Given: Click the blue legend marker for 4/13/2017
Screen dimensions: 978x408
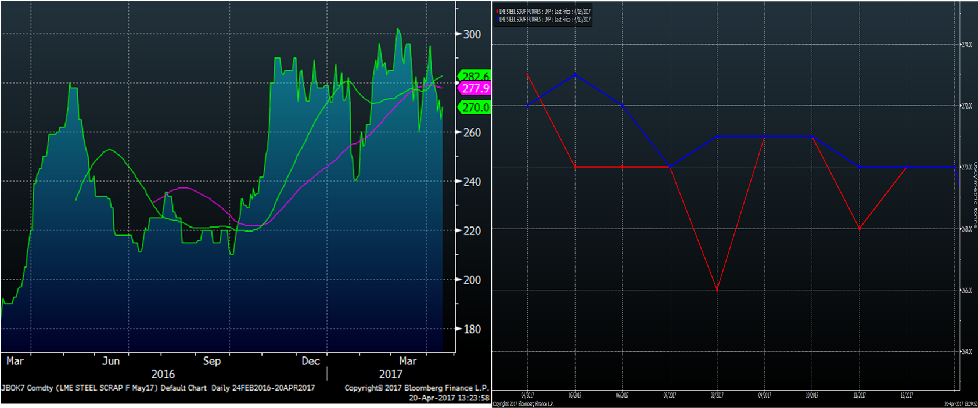Looking at the screenshot, I should [x=497, y=20].
